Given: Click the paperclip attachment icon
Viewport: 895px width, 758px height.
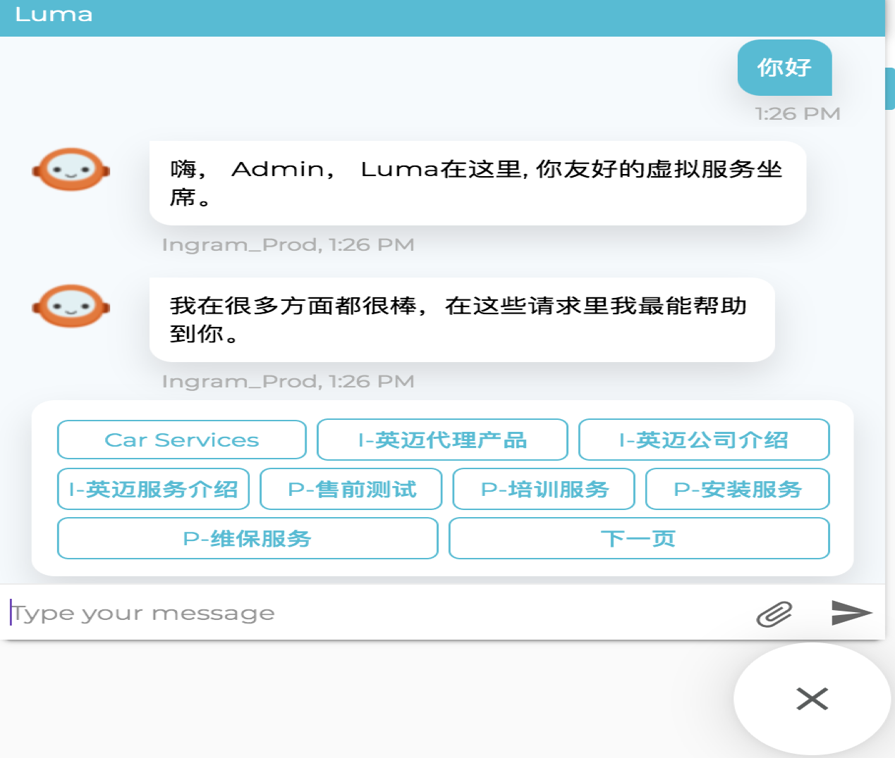Looking at the screenshot, I should click(x=773, y=613).
